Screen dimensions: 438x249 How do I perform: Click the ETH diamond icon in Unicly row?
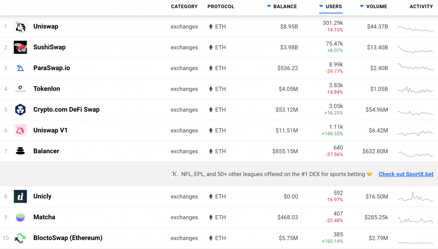click(x=211, y=197)
